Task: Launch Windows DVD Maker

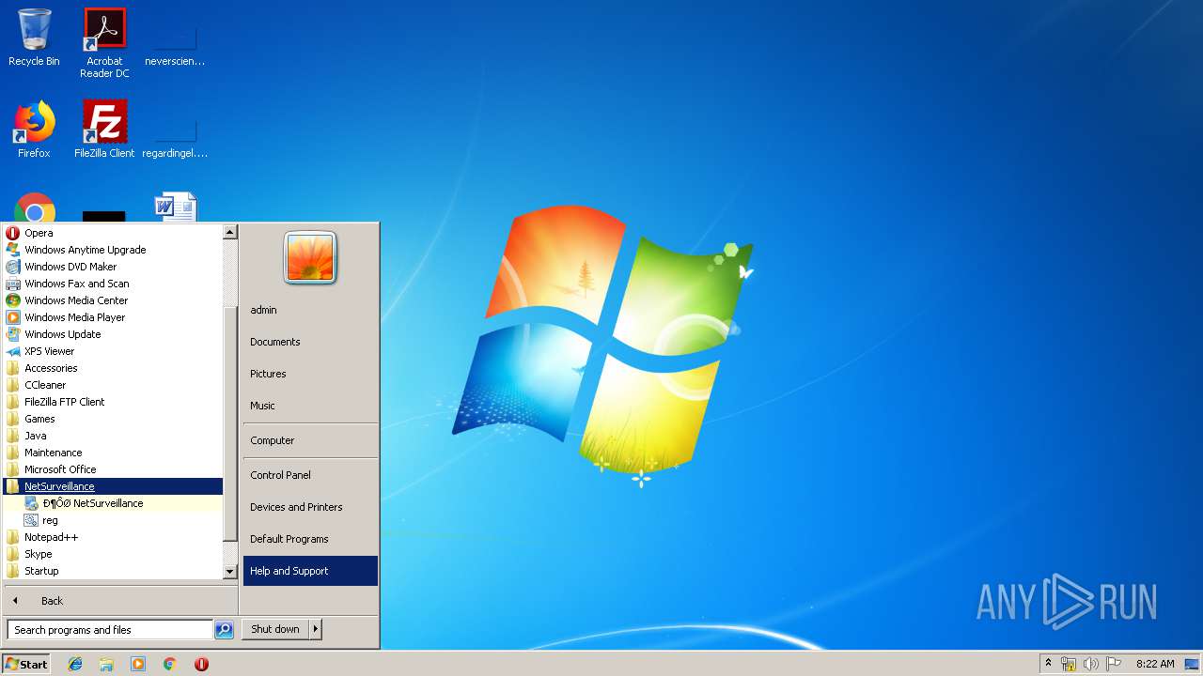Action: click(113, 267)
